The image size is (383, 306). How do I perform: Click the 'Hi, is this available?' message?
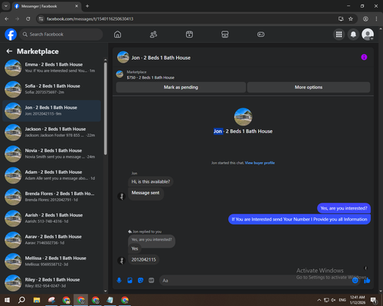(151, 181)
